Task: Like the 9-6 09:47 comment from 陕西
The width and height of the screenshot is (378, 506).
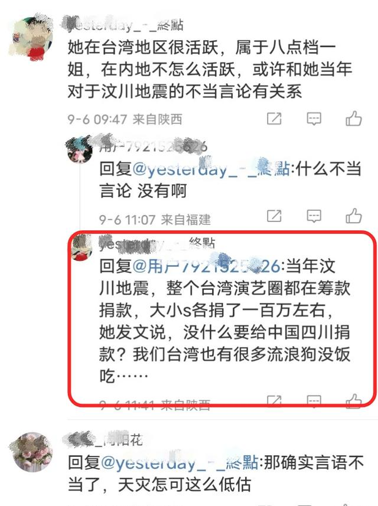Action: click(353, 119)
